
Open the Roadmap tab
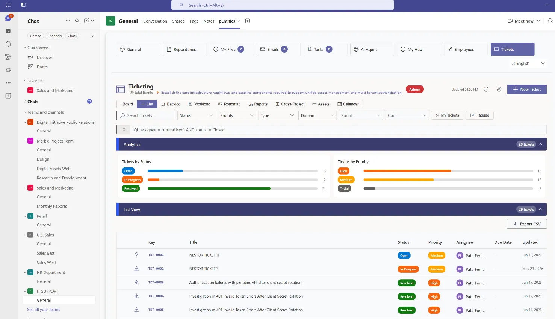pos(229,104)
